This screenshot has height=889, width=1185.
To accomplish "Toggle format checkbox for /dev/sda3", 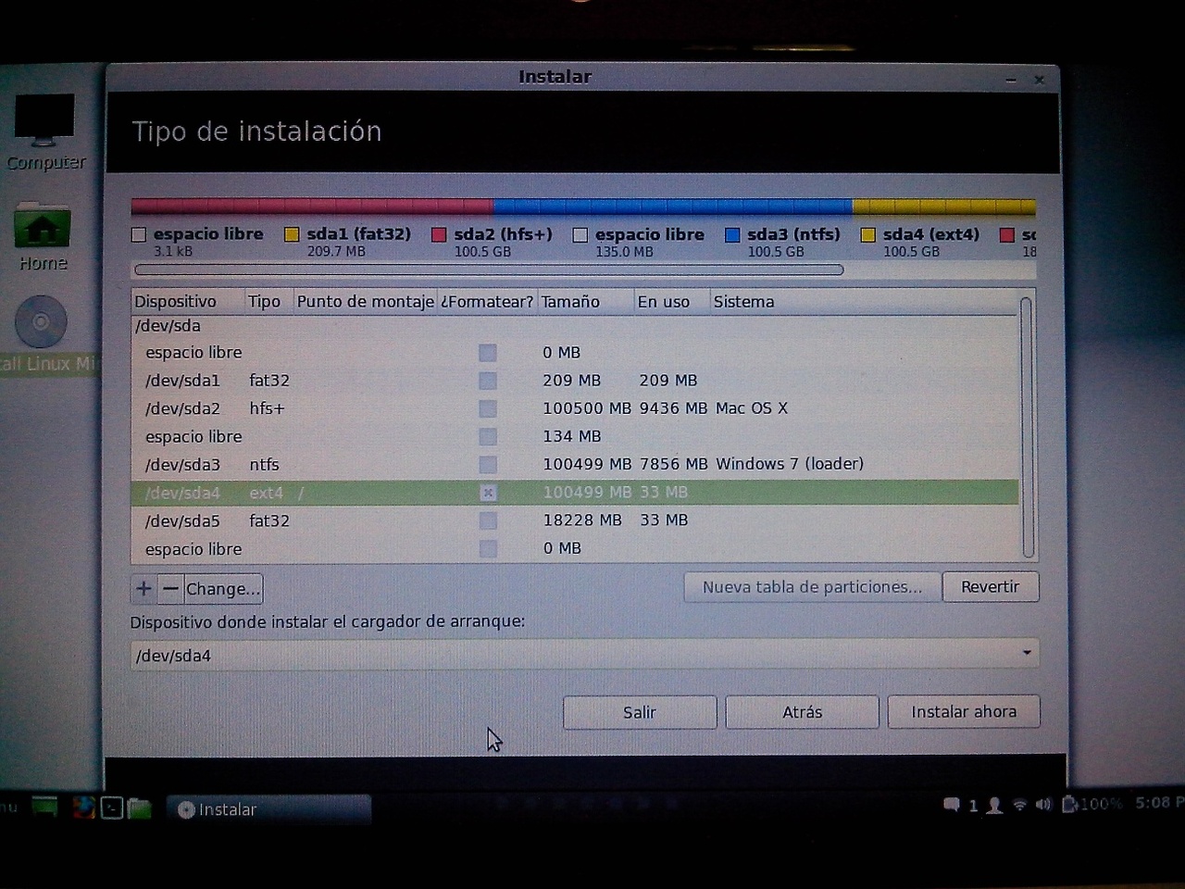I will point(488,465).
